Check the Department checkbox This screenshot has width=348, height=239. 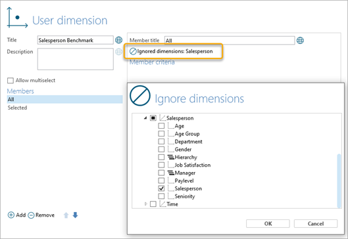coord(161,141)
